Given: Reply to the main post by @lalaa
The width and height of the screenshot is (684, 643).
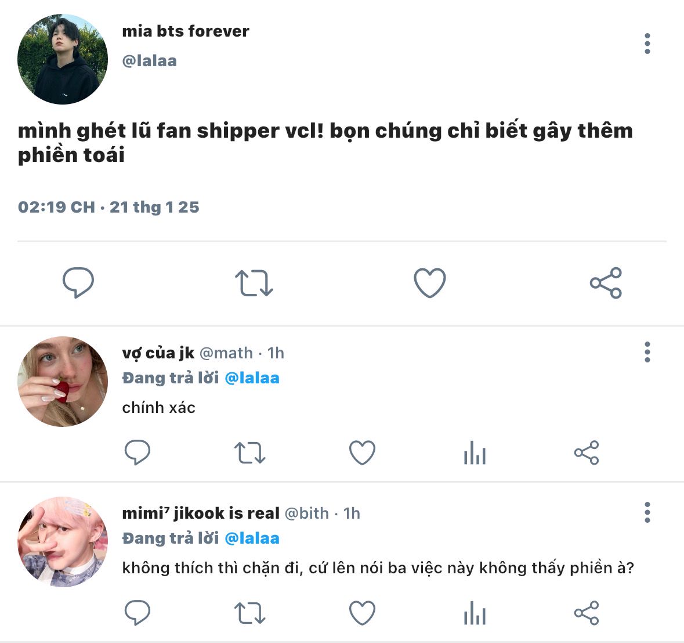Looking at the screenshot, I should [x=78, y=283].
